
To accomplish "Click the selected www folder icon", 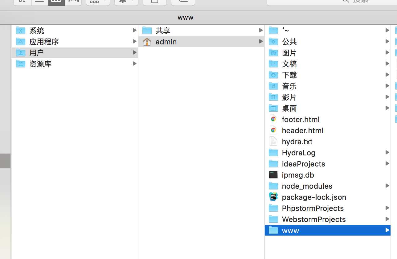I will (273, 230).
